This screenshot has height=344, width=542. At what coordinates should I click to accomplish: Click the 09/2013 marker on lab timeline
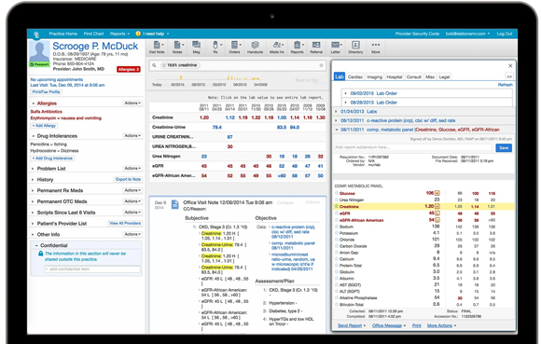tap(198, 85)
